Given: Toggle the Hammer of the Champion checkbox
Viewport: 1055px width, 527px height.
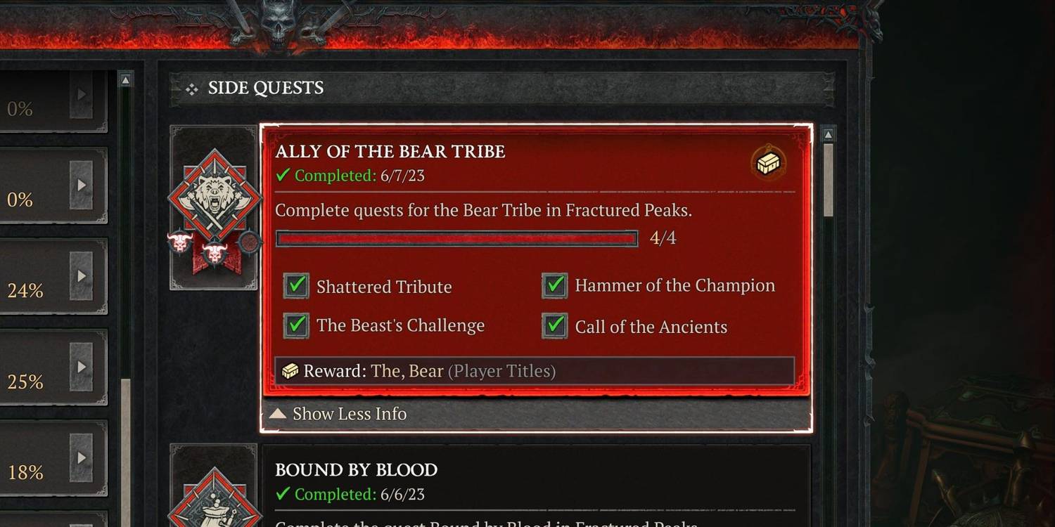Looking at the screenshot, I should [555, 285].
